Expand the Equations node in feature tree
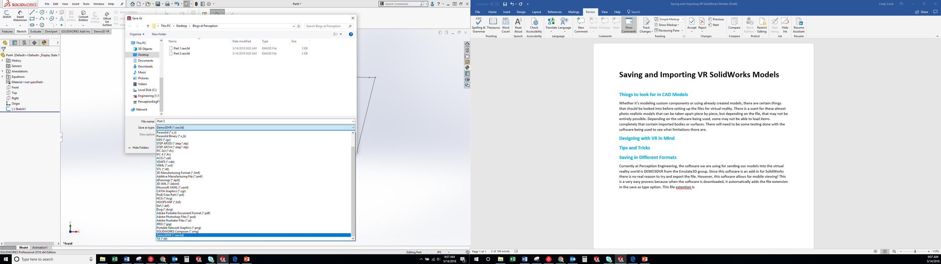The image size is (941, 264). pos(3,77)
